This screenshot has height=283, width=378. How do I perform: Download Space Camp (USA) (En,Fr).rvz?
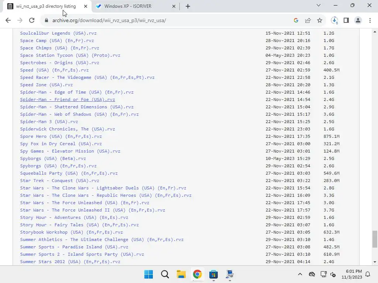click(57, 41)
